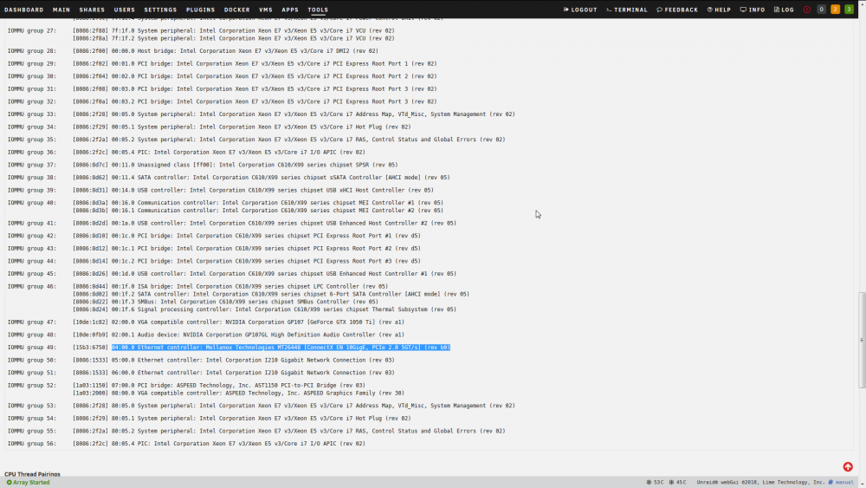Click the page vertical scrollbar thumb
This screenshot has width=866, height=488.
pyautogui.click(x=862, y=341)
